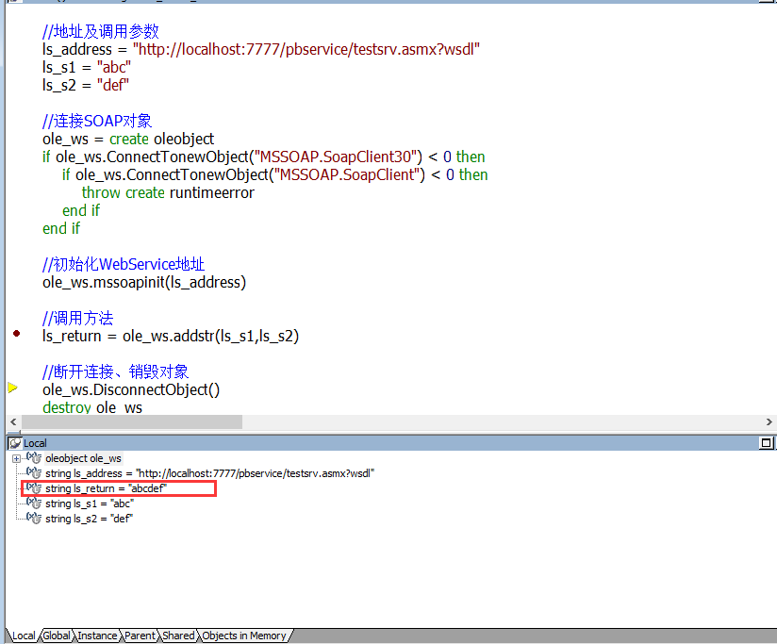Click the variable icon beside ls_return
777x644 pixels.
(x=34, y=487)
